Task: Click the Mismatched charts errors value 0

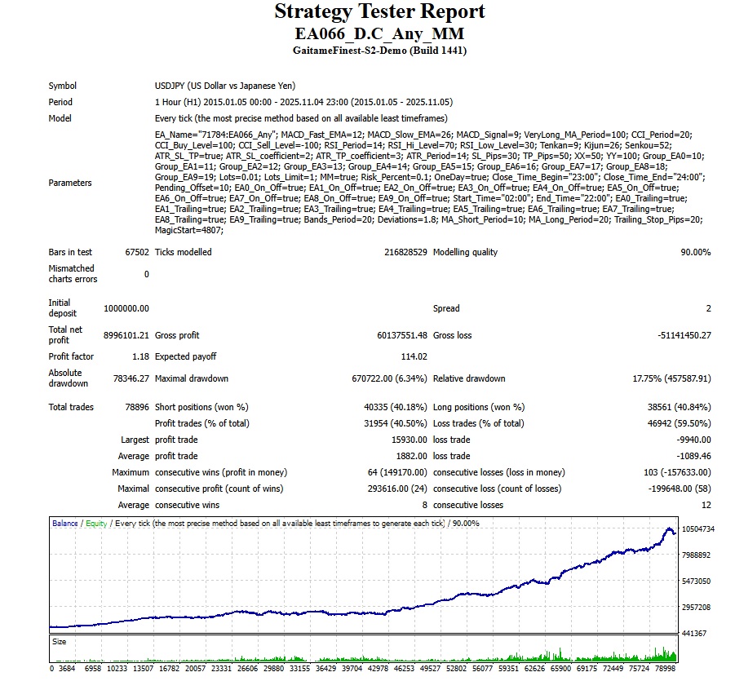Action: [x=146, y=274]
